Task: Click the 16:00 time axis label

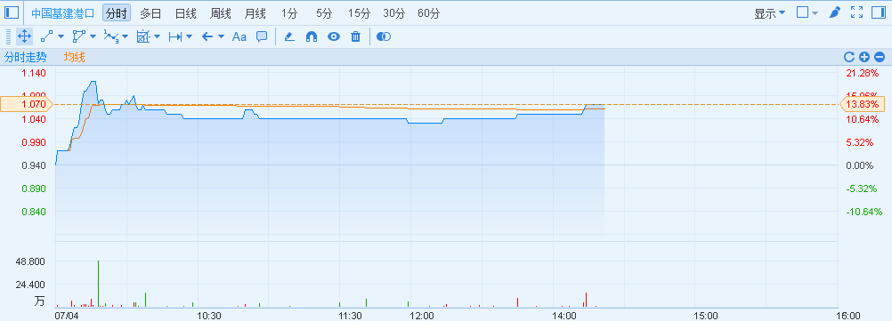Action: [x=848, y=316]
